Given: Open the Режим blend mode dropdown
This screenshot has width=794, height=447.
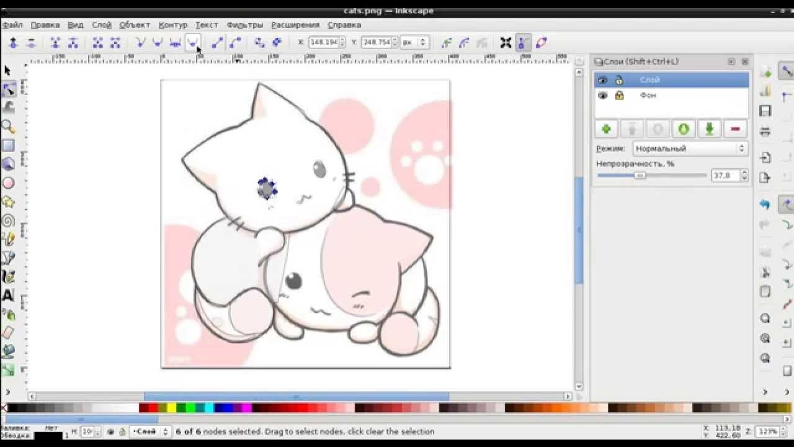Looking at the screenshot, I should [690, 148].
